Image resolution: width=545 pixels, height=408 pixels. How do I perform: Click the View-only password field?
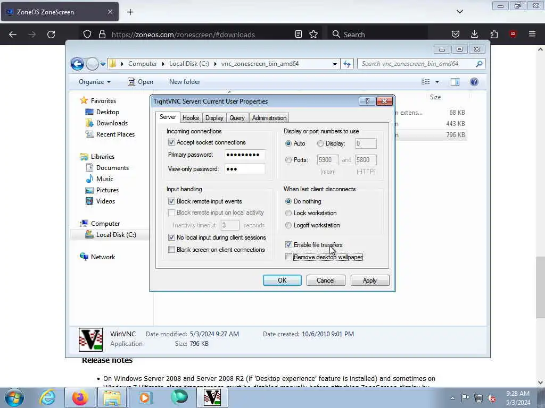coord(245,169)
